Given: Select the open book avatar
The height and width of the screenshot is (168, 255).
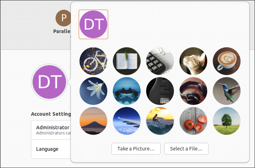Looking at the screenshot, I should (127, 61).
